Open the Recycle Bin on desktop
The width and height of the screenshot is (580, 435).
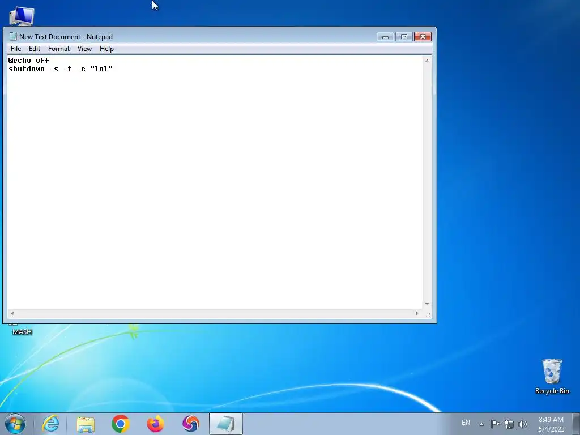[x=552, y=376]
